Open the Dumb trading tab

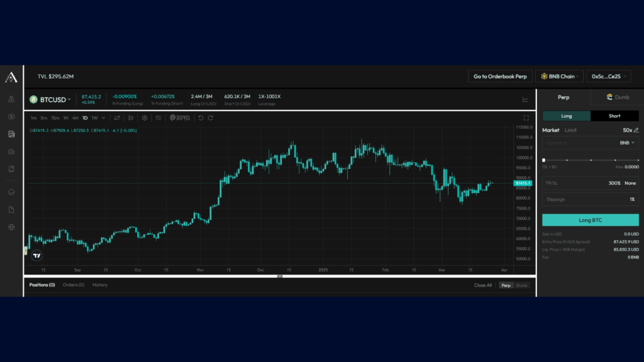[618, 97]
